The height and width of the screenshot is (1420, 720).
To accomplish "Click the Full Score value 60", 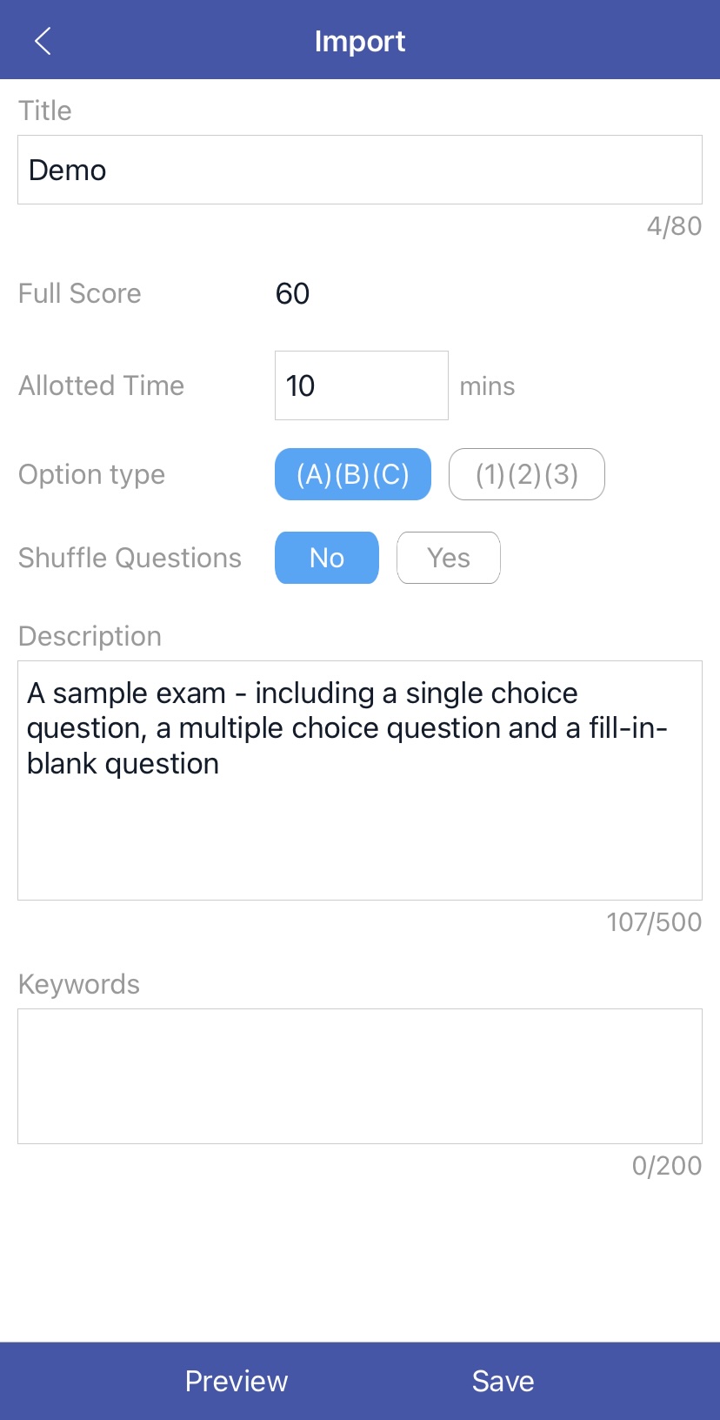I will click(x=292, y=293).
